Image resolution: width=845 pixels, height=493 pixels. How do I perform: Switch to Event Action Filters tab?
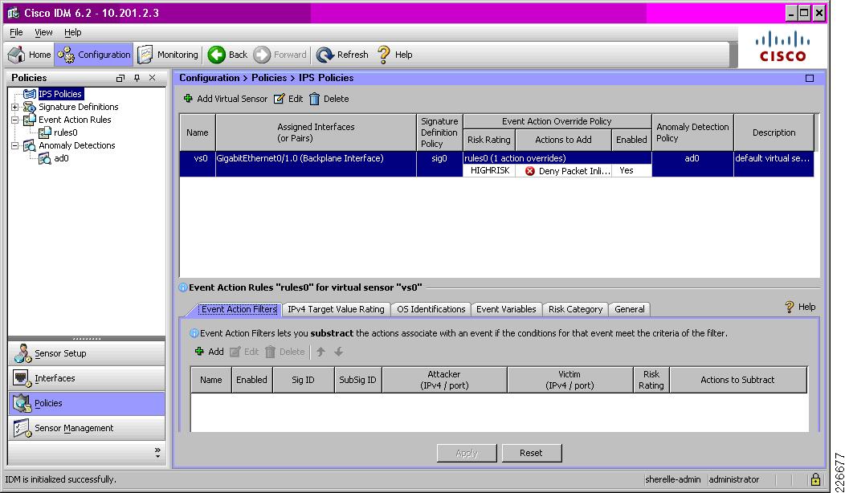[239, 309]
